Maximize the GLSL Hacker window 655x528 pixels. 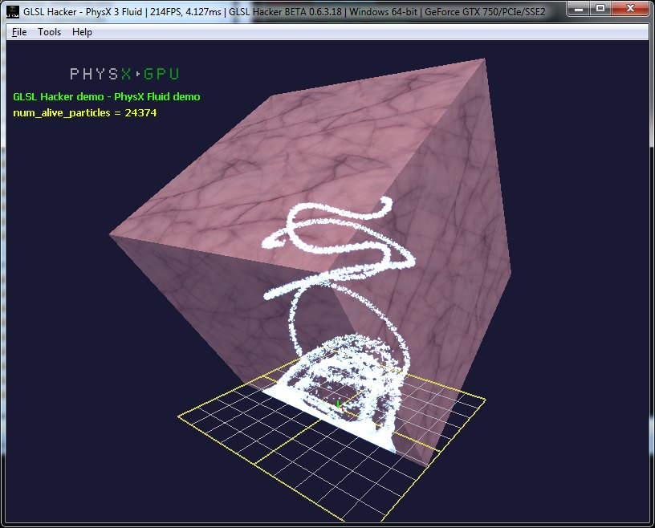point(600,8)
